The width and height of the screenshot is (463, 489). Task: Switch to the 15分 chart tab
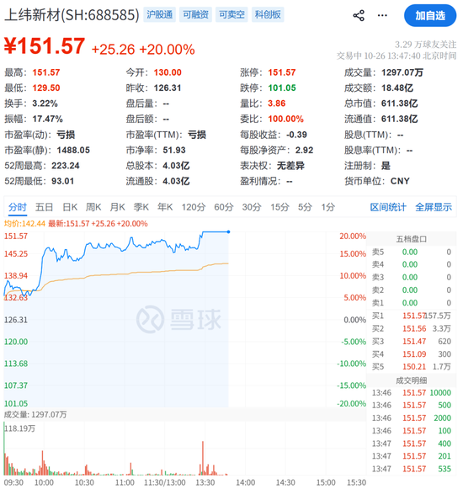[x=279, y=207]
